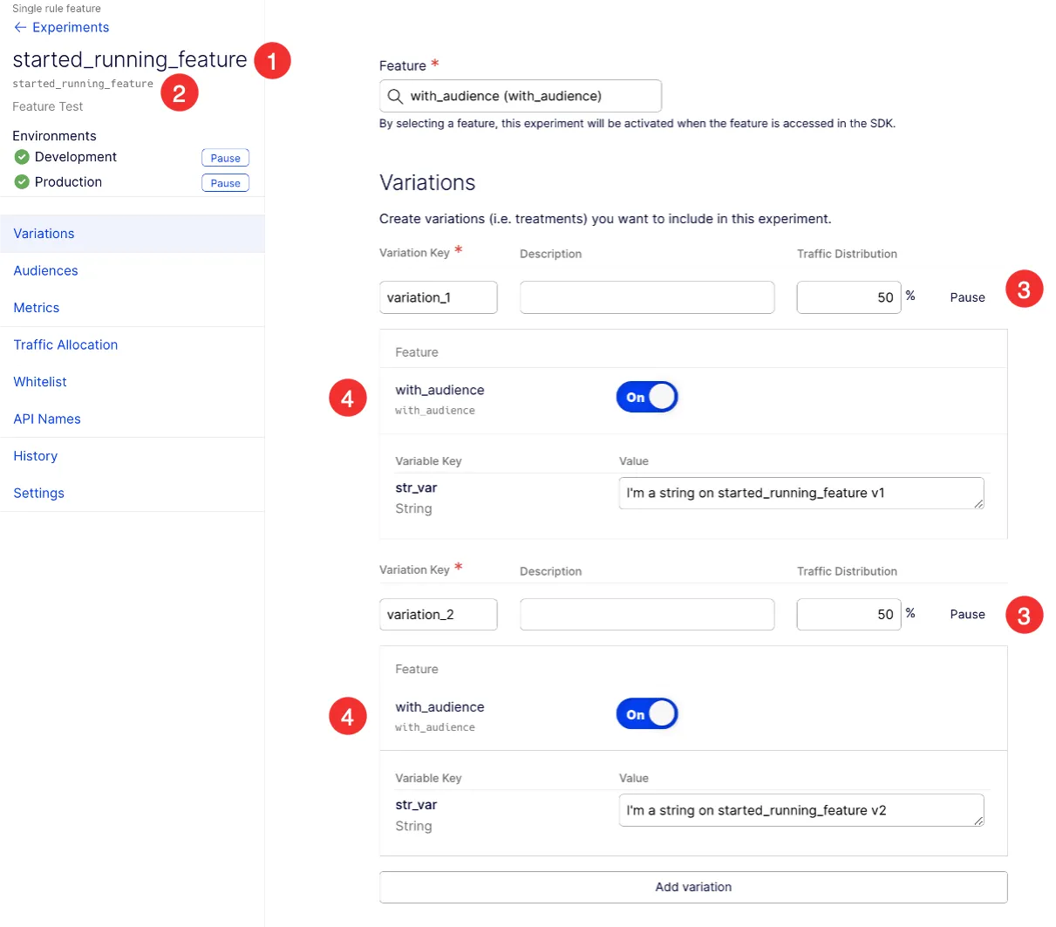Pause the Development environment

(226, 158)
